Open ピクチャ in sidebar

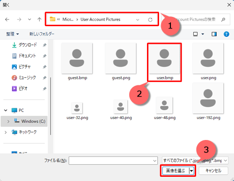[x=21, y=67]
